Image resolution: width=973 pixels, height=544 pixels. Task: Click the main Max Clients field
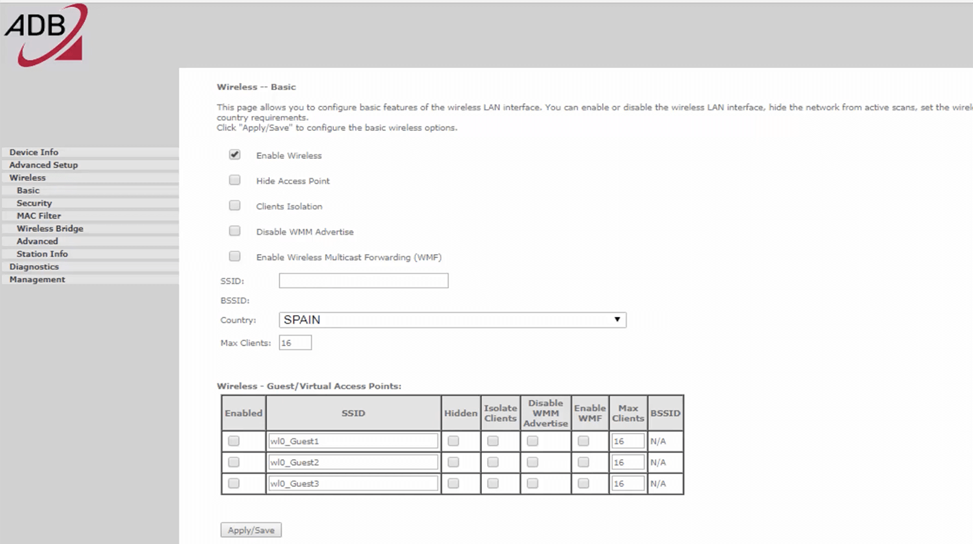(295, 343)
